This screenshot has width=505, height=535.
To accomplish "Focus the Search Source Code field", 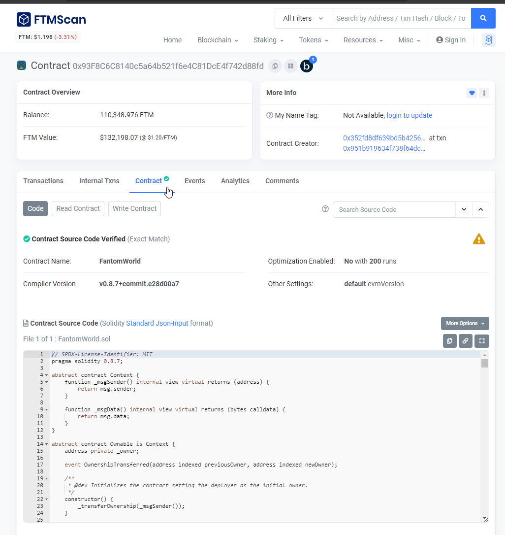I will 394,209.
